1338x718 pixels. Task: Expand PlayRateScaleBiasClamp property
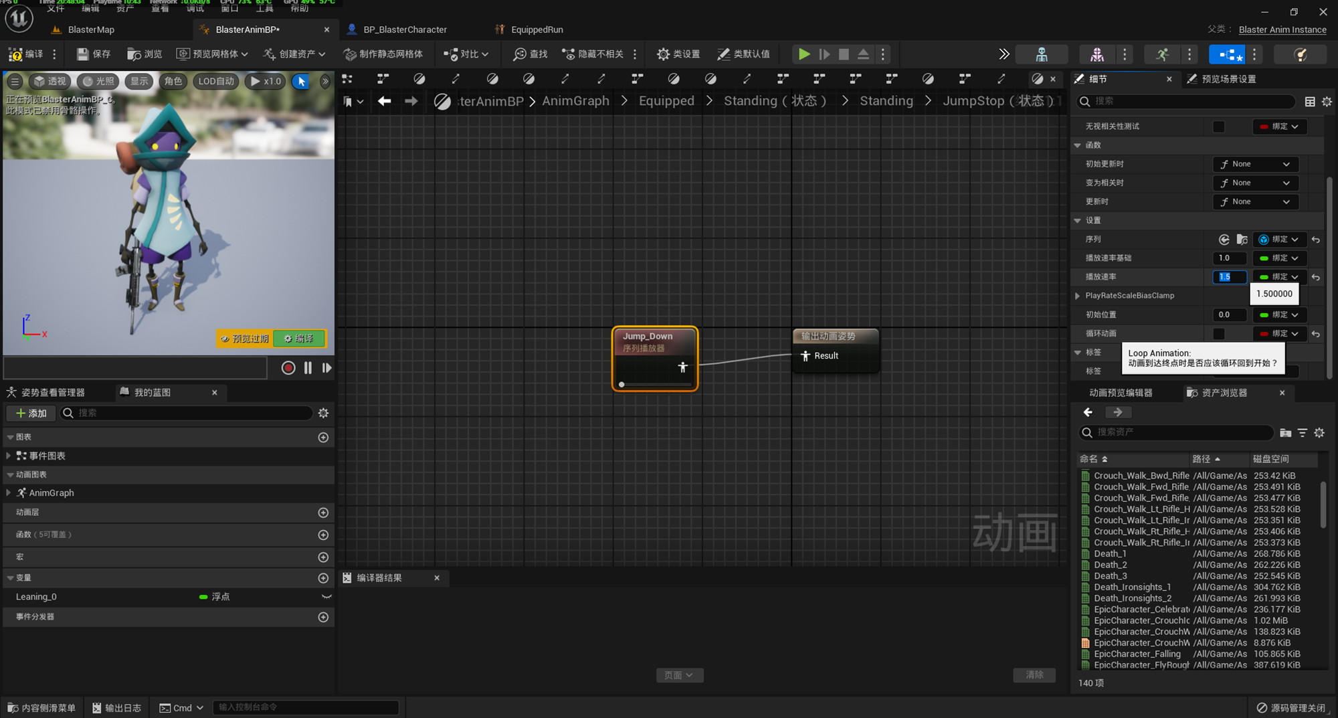[x=1077, y=296]
